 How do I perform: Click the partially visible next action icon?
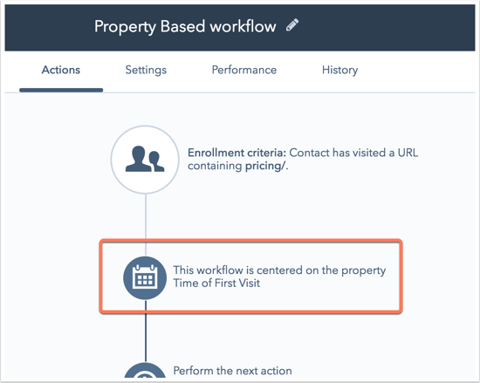145,371
